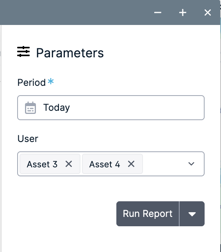Click the Parameters heading text

(x=70, y=53)
